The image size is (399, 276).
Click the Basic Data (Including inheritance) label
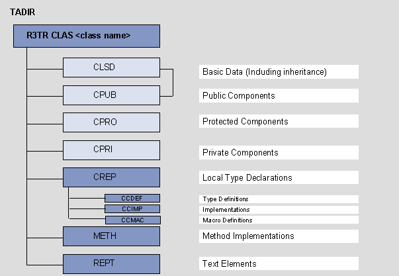pyautogui.click(x=278, y=71)
